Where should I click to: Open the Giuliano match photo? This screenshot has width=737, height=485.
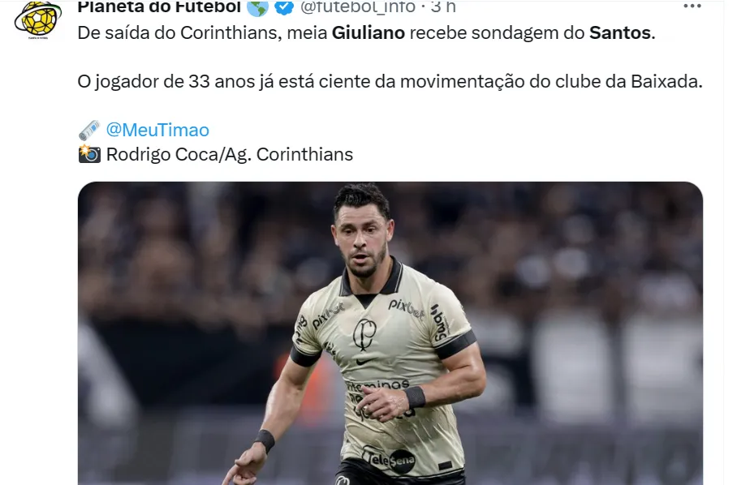point(390,333)
